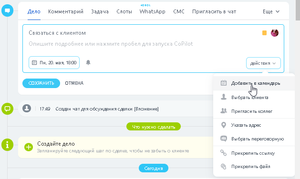Toggle the reminder bell icon

coord(88,62)
